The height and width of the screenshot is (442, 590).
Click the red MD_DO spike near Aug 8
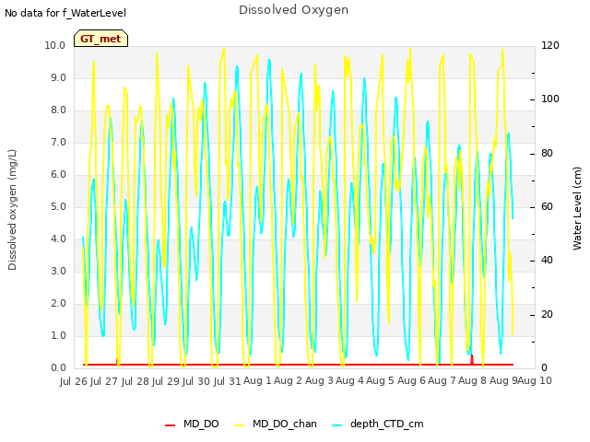(472, 359)
